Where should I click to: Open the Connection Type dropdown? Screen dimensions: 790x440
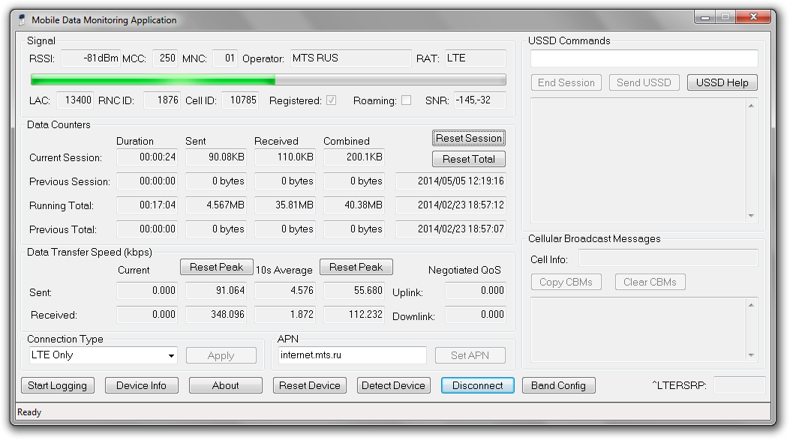pyautogui.click(x=102, y=355)
